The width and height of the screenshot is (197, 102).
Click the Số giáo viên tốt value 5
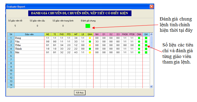(x=15, y=26)
